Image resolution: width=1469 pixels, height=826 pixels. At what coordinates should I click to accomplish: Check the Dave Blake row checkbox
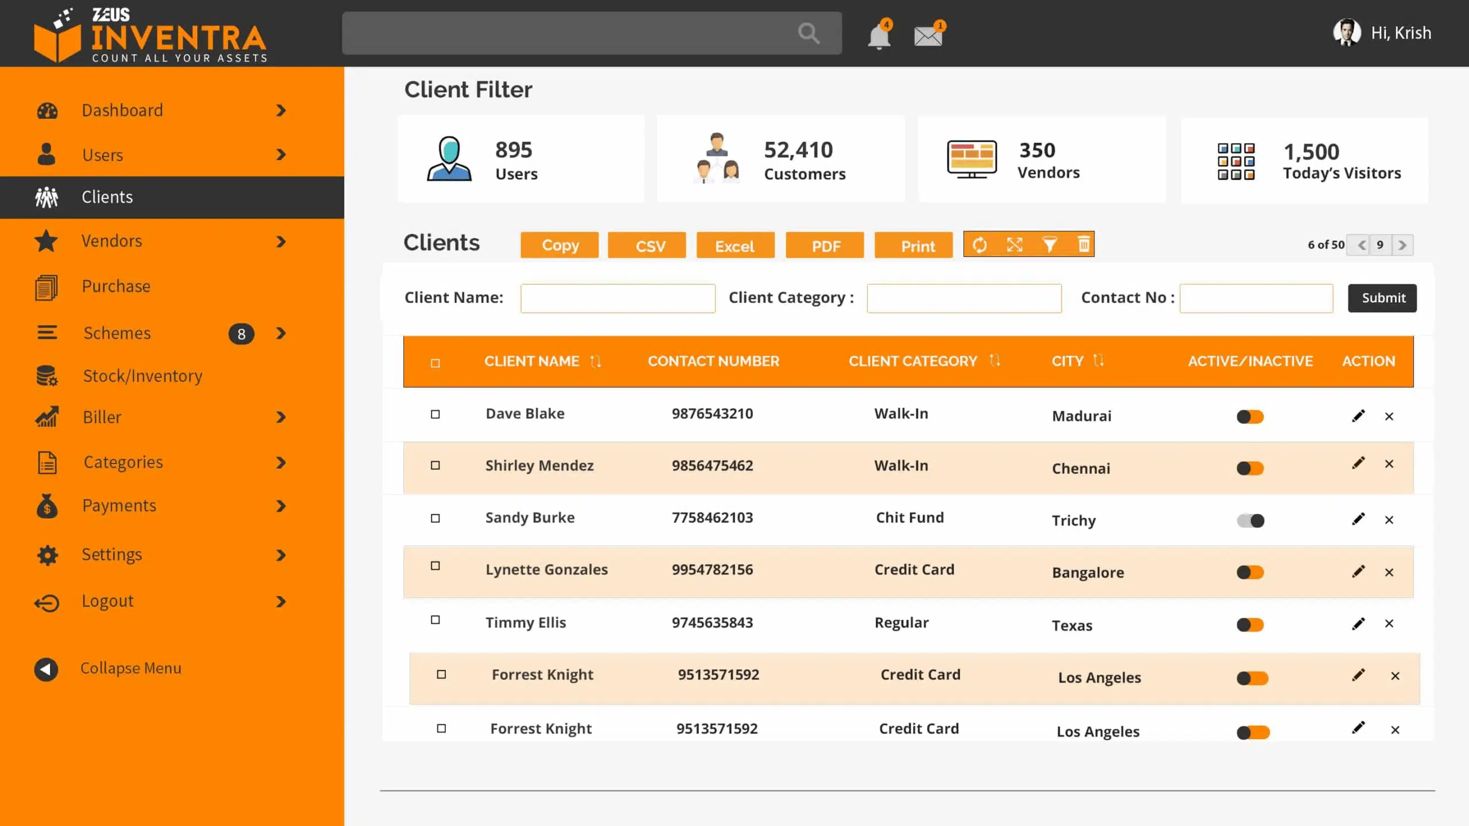pos(436,414)
